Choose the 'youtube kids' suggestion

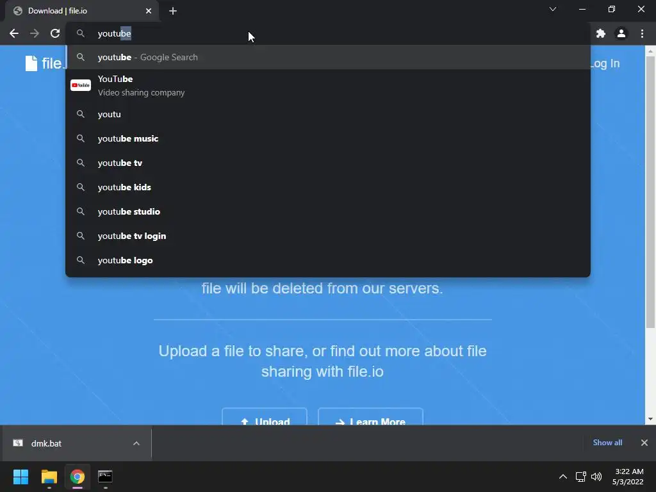click(328, 187)
